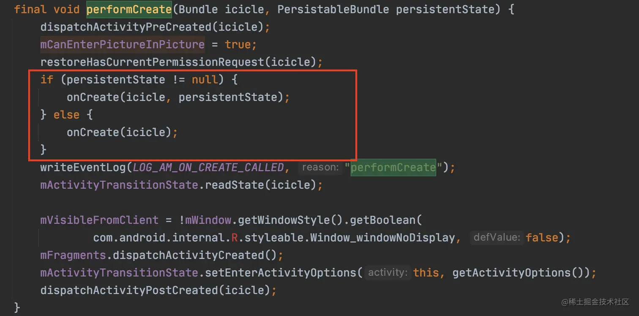Click the "performCreate" string literal
Screen dimensions: 639x316
pos(393,167)
